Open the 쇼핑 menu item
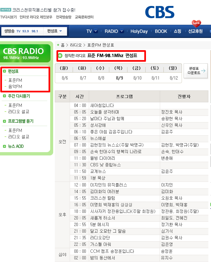 click(x=178, y=31)
